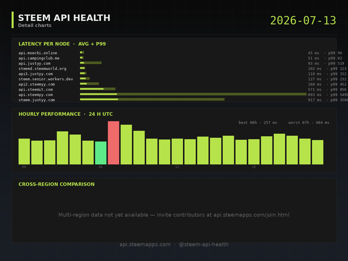348x261 pixels.
Task: Click the api.justyy.com latency bar
Action: (91, 63)
